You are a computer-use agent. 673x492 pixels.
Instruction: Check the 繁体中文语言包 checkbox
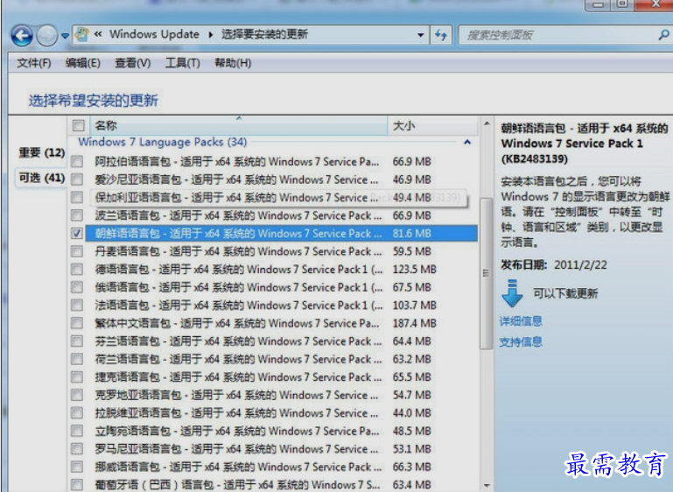click(x=77, y=323)
